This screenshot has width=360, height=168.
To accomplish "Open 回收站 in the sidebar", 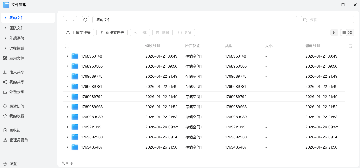I will [x=15, y=130].
